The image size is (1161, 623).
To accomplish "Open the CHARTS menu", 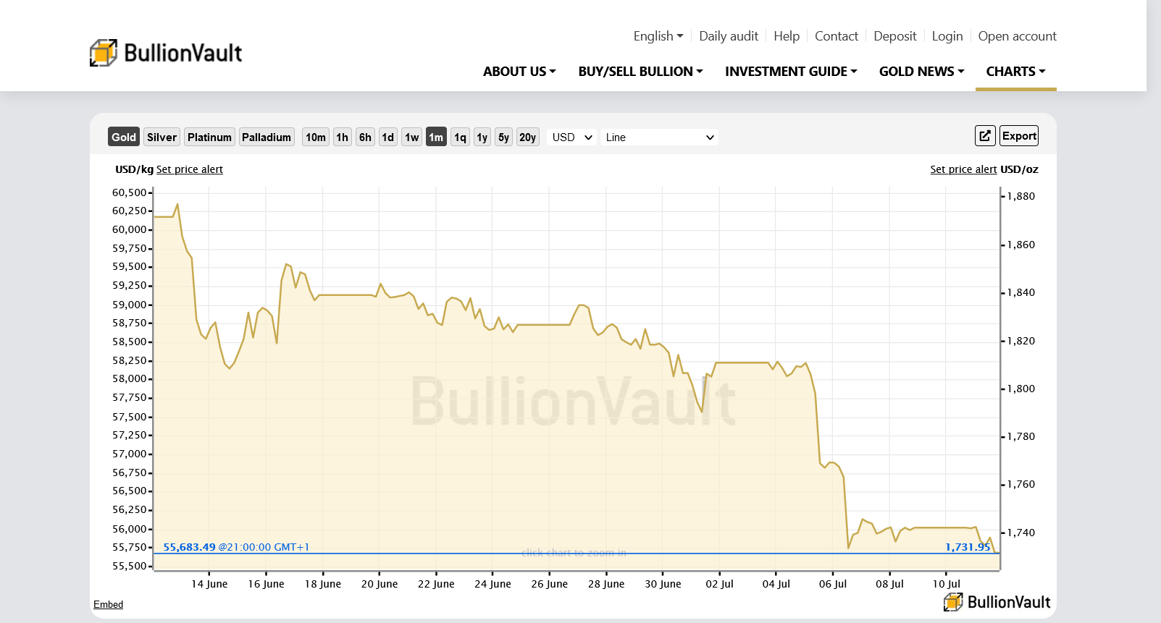I will point(1015,72).
